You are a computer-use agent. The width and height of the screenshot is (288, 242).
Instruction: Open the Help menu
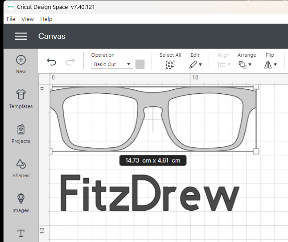pos(46,19)
